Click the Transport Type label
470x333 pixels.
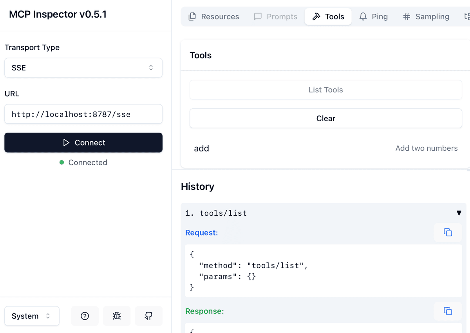point(32,47)
